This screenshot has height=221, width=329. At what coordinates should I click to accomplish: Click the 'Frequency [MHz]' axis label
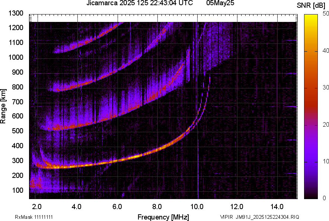(x=163, y=217)
